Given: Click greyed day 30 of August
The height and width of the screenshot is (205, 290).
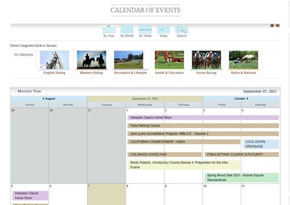Looking at the screenshot, I should 51,110.
